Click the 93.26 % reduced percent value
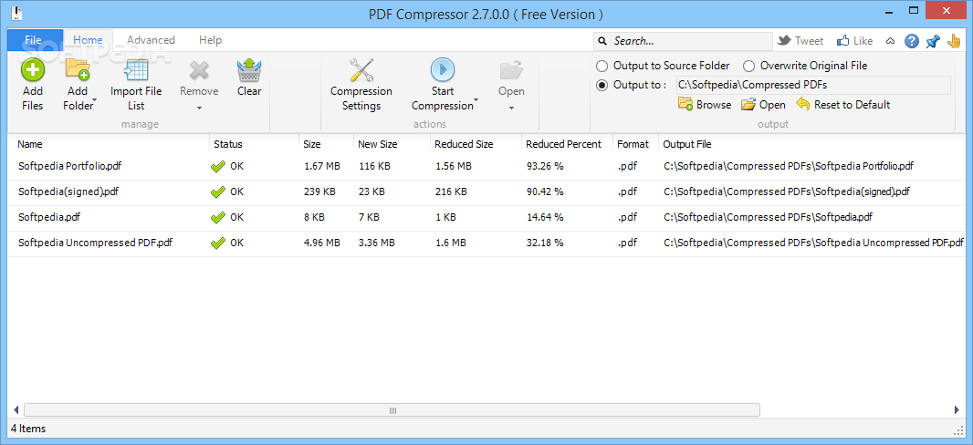 pos(545,166)
